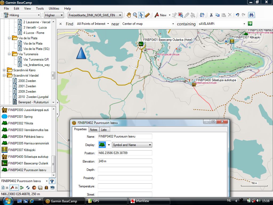Toggle the waypoints filter showing 35
The height and width of the screenshot is (205, 273).
point(14,188)
